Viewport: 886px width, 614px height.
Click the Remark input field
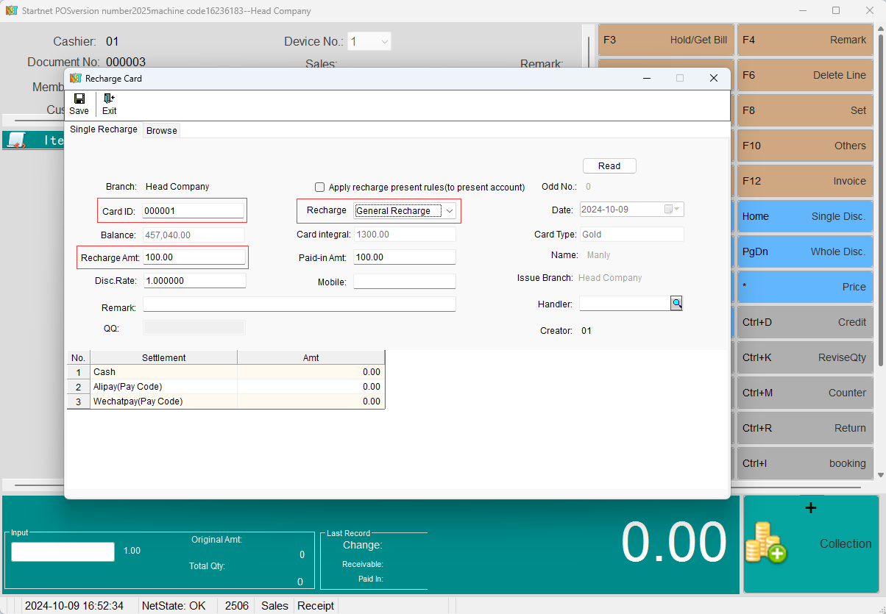click(300, 304)
